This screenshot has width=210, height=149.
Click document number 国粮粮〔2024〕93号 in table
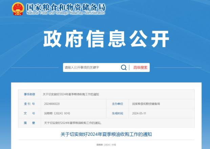click(57, 113)
